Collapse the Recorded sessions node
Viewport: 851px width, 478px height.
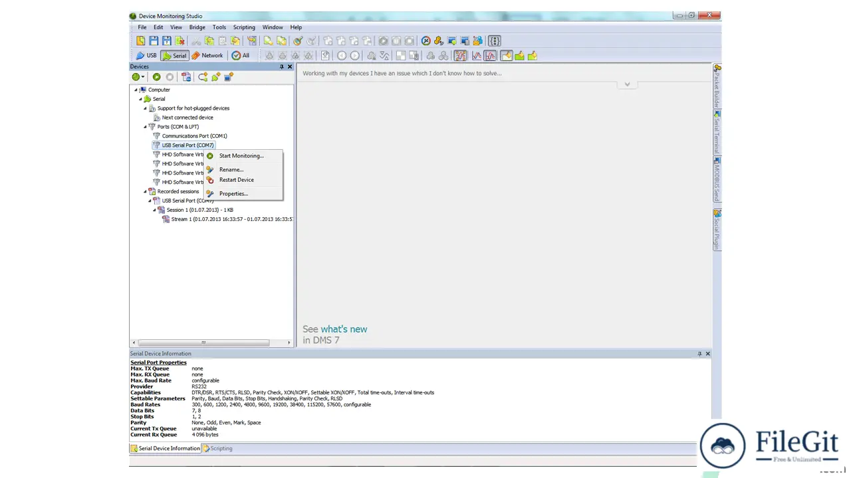pyautogui.click(x=145, y=191)
